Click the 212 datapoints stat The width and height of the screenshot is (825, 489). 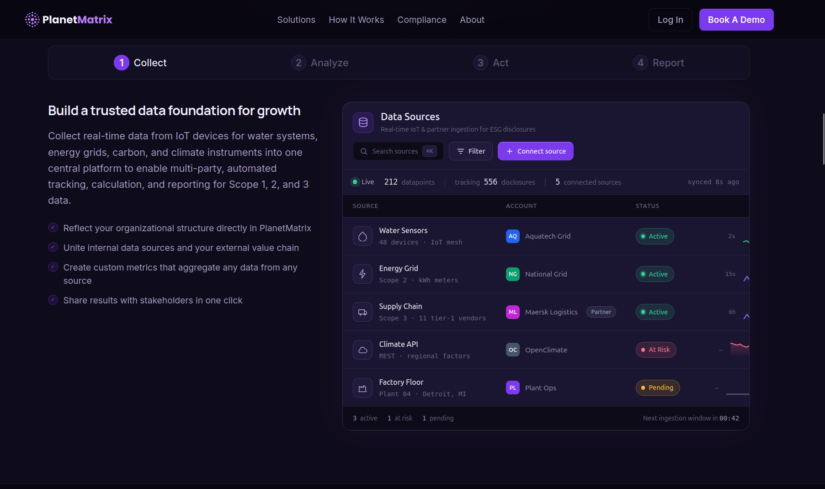click(410, 182)
